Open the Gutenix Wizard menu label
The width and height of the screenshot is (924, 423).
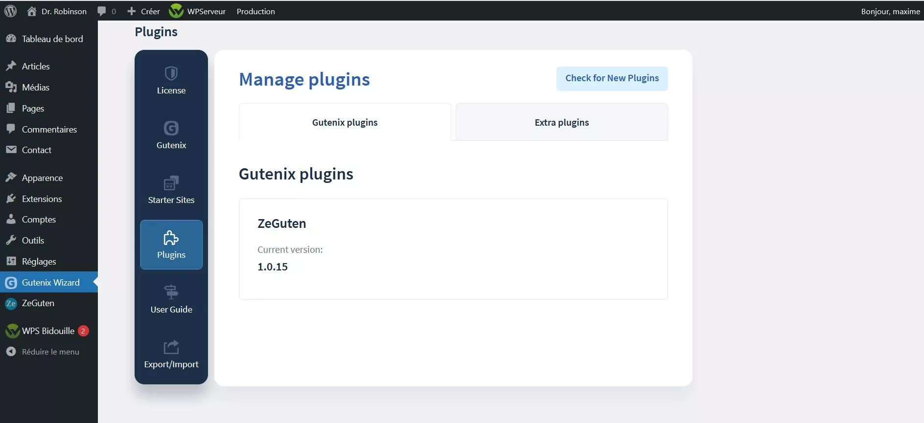tap(51, 282)
